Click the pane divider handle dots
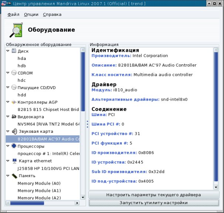The height and width of the screenshot is (213, 224). (x=88, y=124)
